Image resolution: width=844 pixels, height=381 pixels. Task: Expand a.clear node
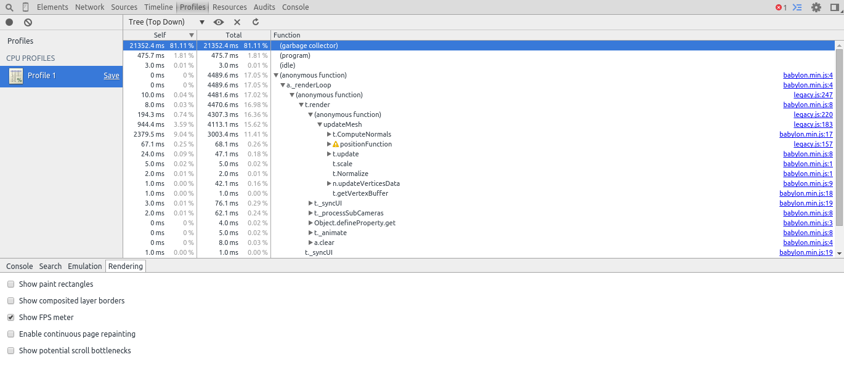[x=310, y=243]
